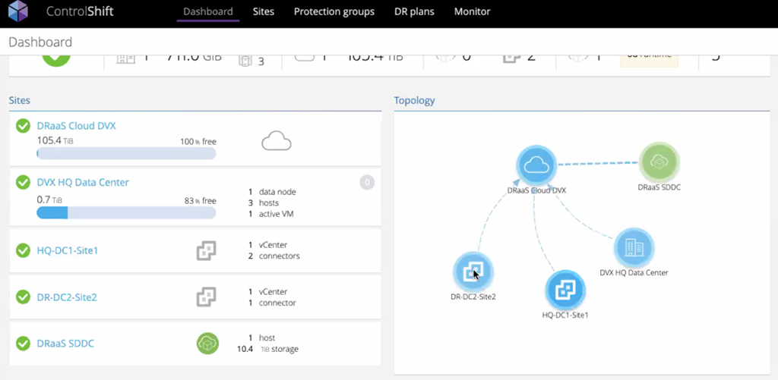Click the ControlShift cube logo

(x=18, y=11)
